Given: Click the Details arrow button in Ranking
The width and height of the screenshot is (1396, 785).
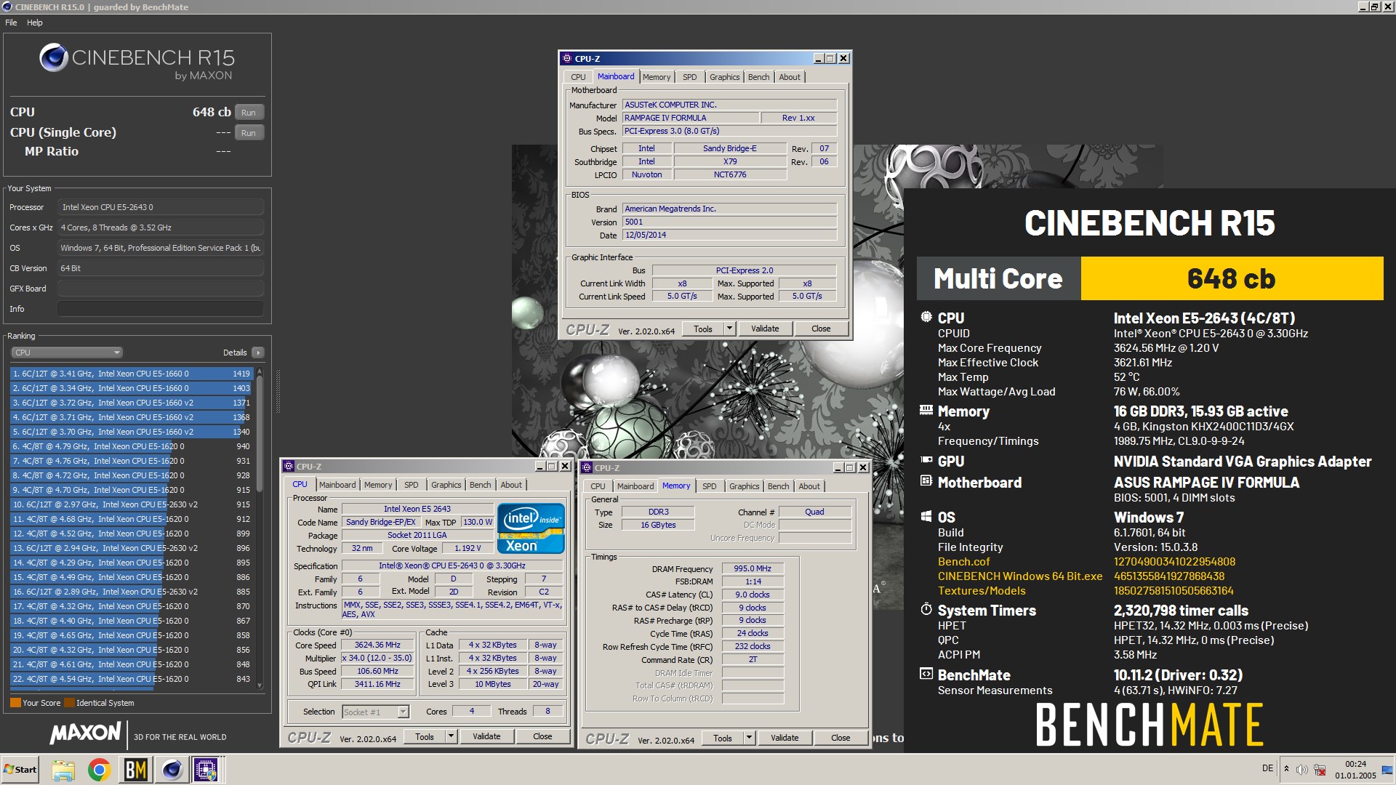Looking at the screenshot, I should (x=257, y=353).
